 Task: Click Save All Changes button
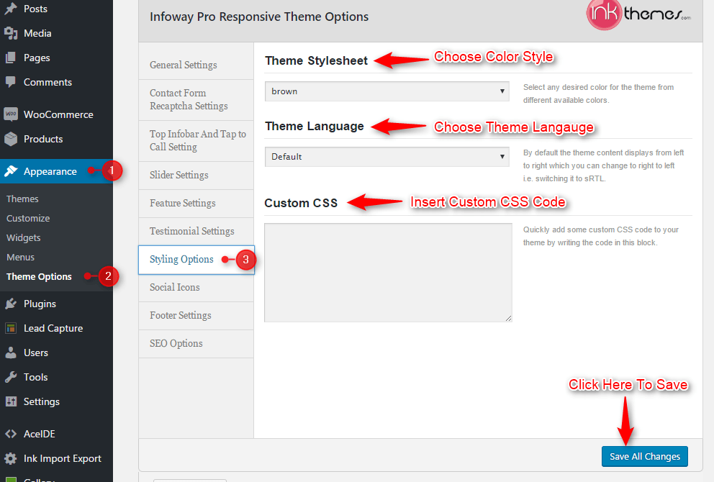point(644,456)
